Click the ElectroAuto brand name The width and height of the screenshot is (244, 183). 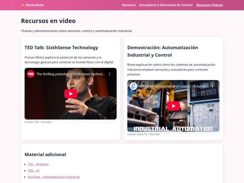(x=35, y=5)
